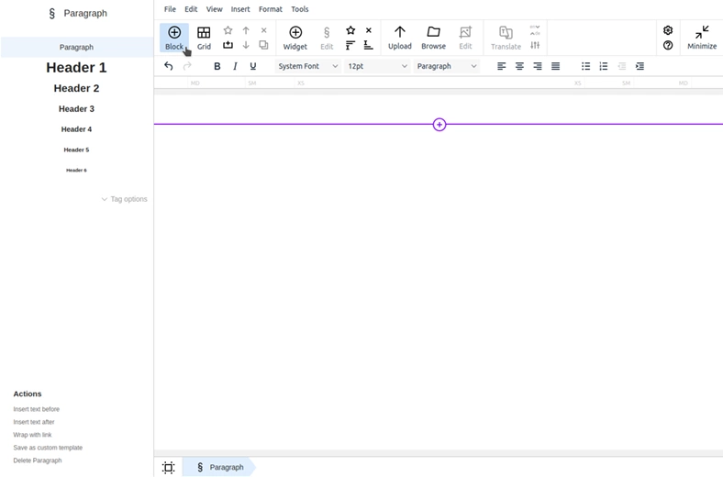
Task: Click the Translate tool
Action: (506, 38)
